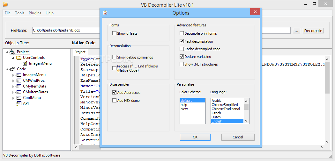Select the Project tab in code pane
Image resolution: width=335 pixels, height=161 pixels.
(80, 52)
